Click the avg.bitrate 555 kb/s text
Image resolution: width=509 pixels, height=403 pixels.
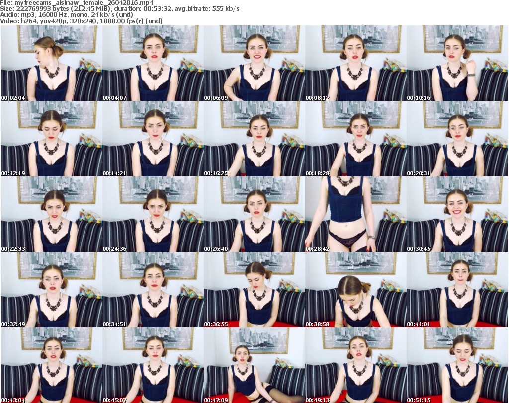click(x=207, y=9)
